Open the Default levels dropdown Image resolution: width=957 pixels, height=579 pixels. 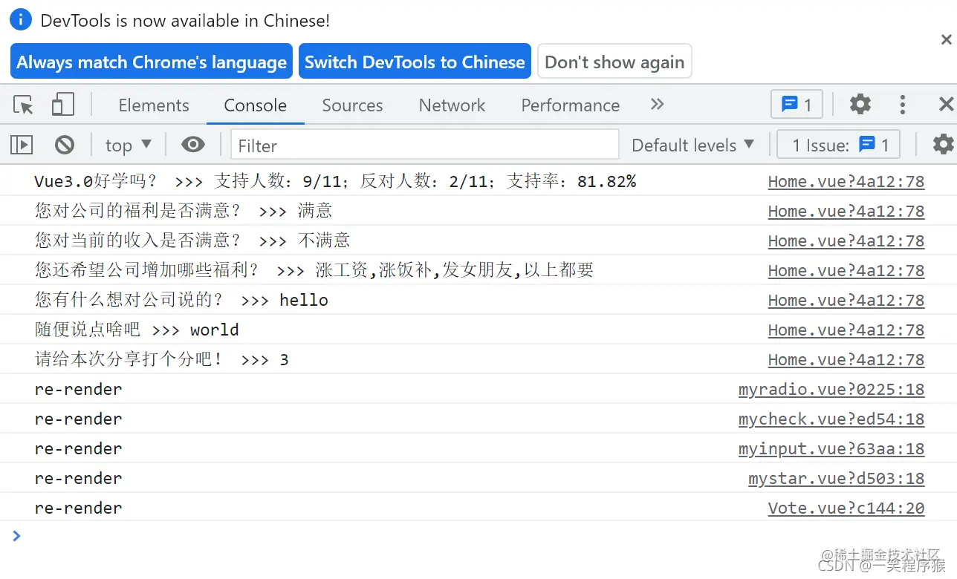(x=692, y=145)
